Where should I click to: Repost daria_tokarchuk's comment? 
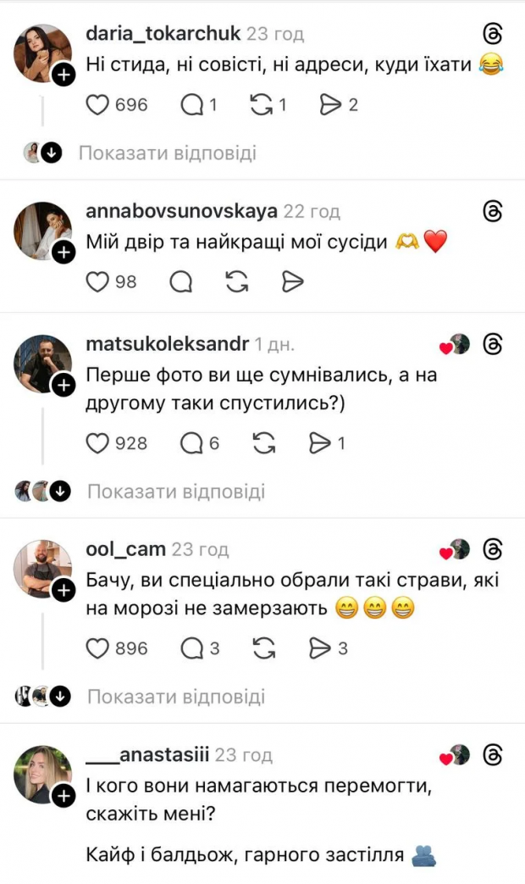(x=262, y=105)
